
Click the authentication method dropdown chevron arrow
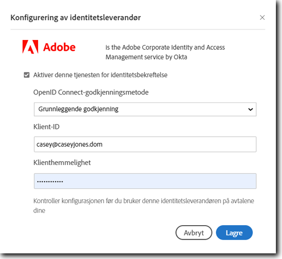250,109
